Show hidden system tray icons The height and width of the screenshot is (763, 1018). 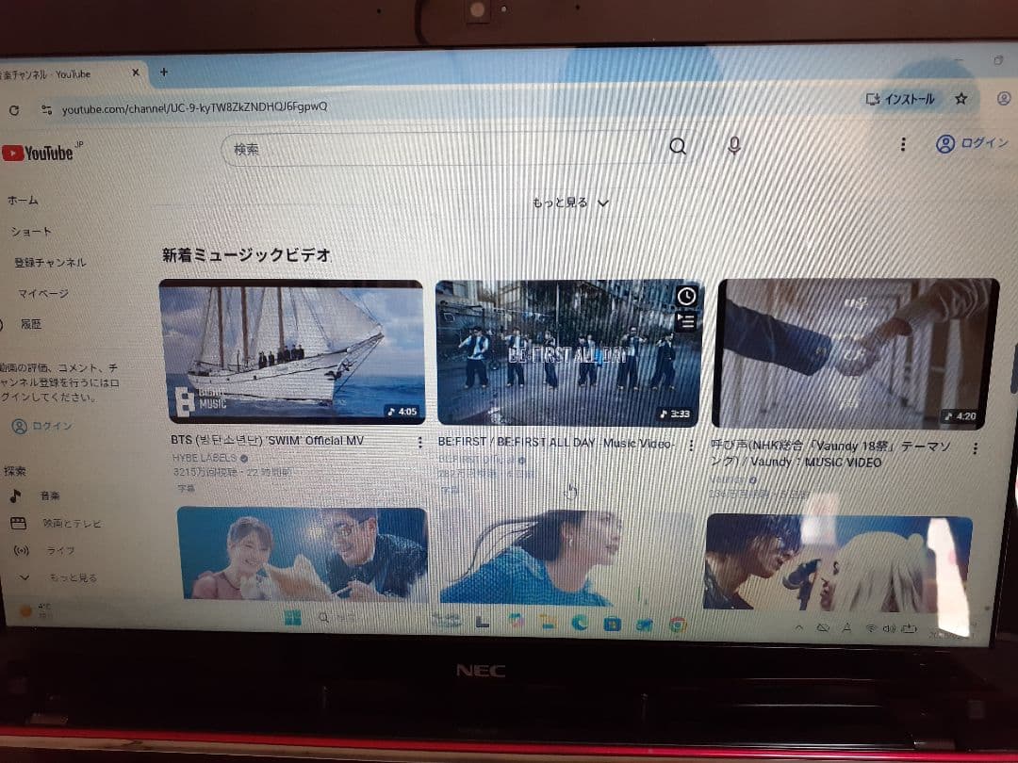click(x=799, y=627)
